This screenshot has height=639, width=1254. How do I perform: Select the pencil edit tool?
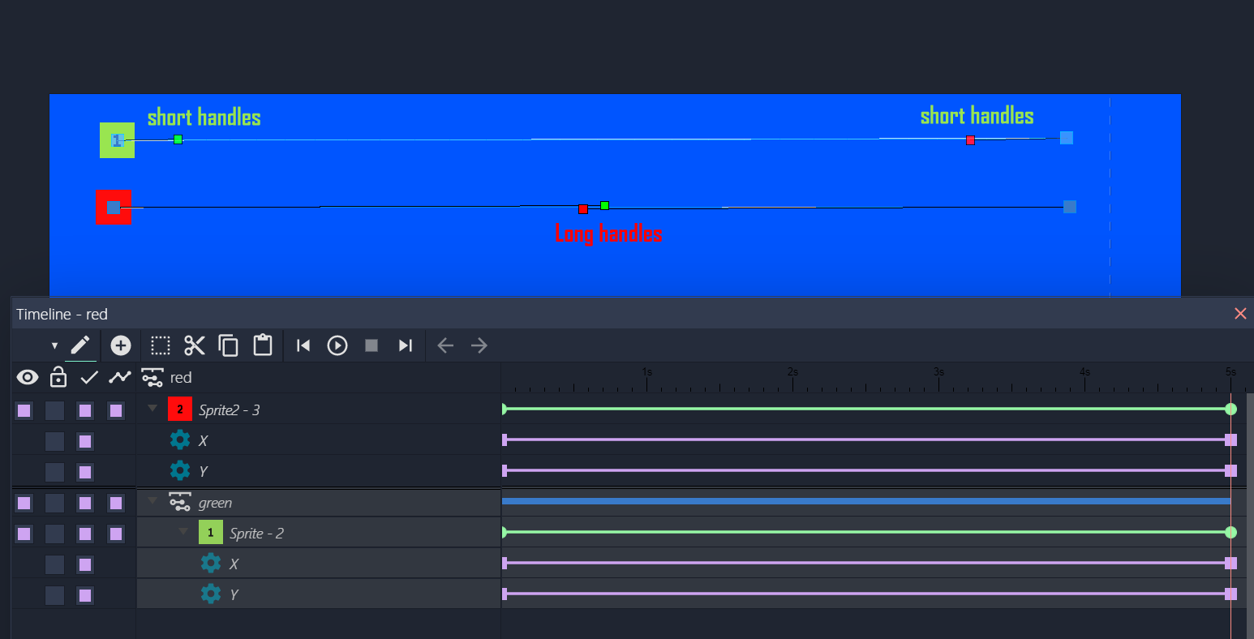(80, 345)
